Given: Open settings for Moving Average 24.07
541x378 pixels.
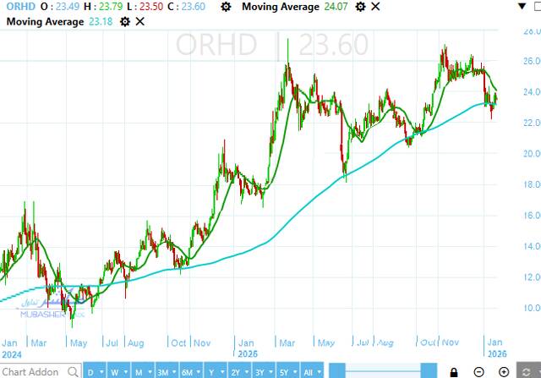Looking at the screenshot, I should pos(360,7).
